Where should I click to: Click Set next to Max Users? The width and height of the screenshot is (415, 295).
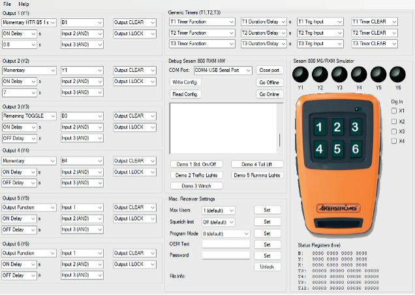tap(268, 210)
